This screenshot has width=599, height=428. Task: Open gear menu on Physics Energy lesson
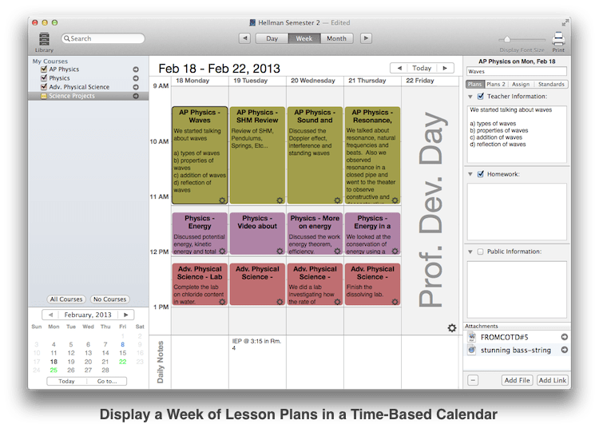222,251
